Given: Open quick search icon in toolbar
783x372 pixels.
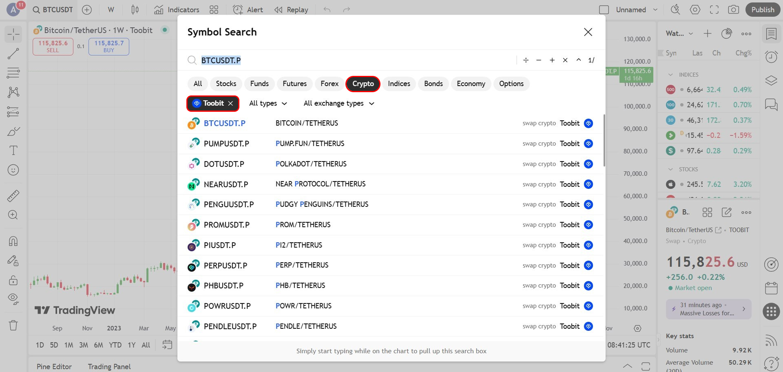Looking at the screenshot, I should [x=675, y=10].
